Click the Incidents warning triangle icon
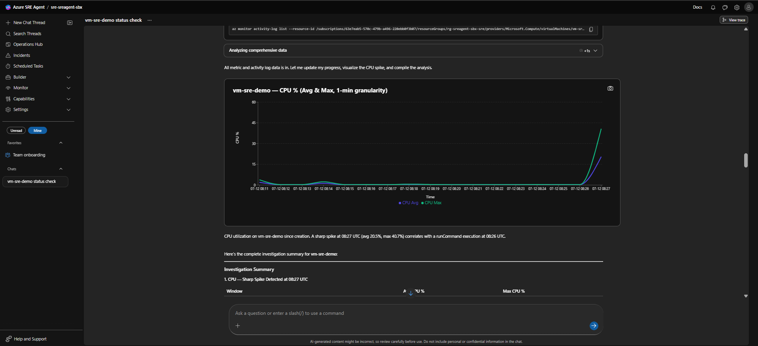Screen dimensions: 758x346 click(8, 55)
